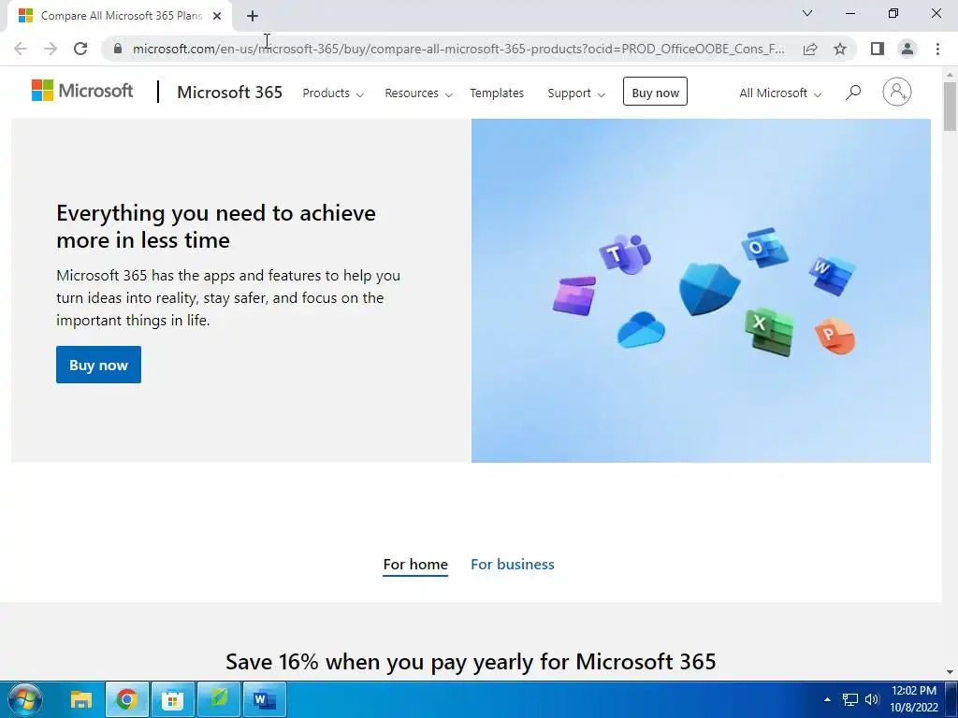Click the green leaf app on taskbar

tap(219, 699)
